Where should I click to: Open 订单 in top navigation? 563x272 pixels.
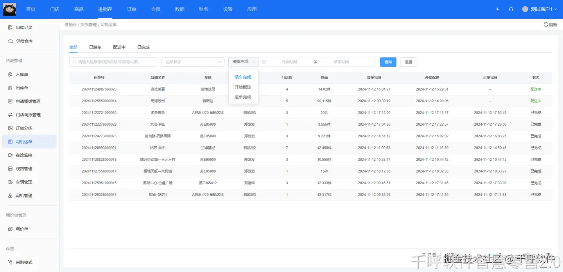tap(132, 9)
